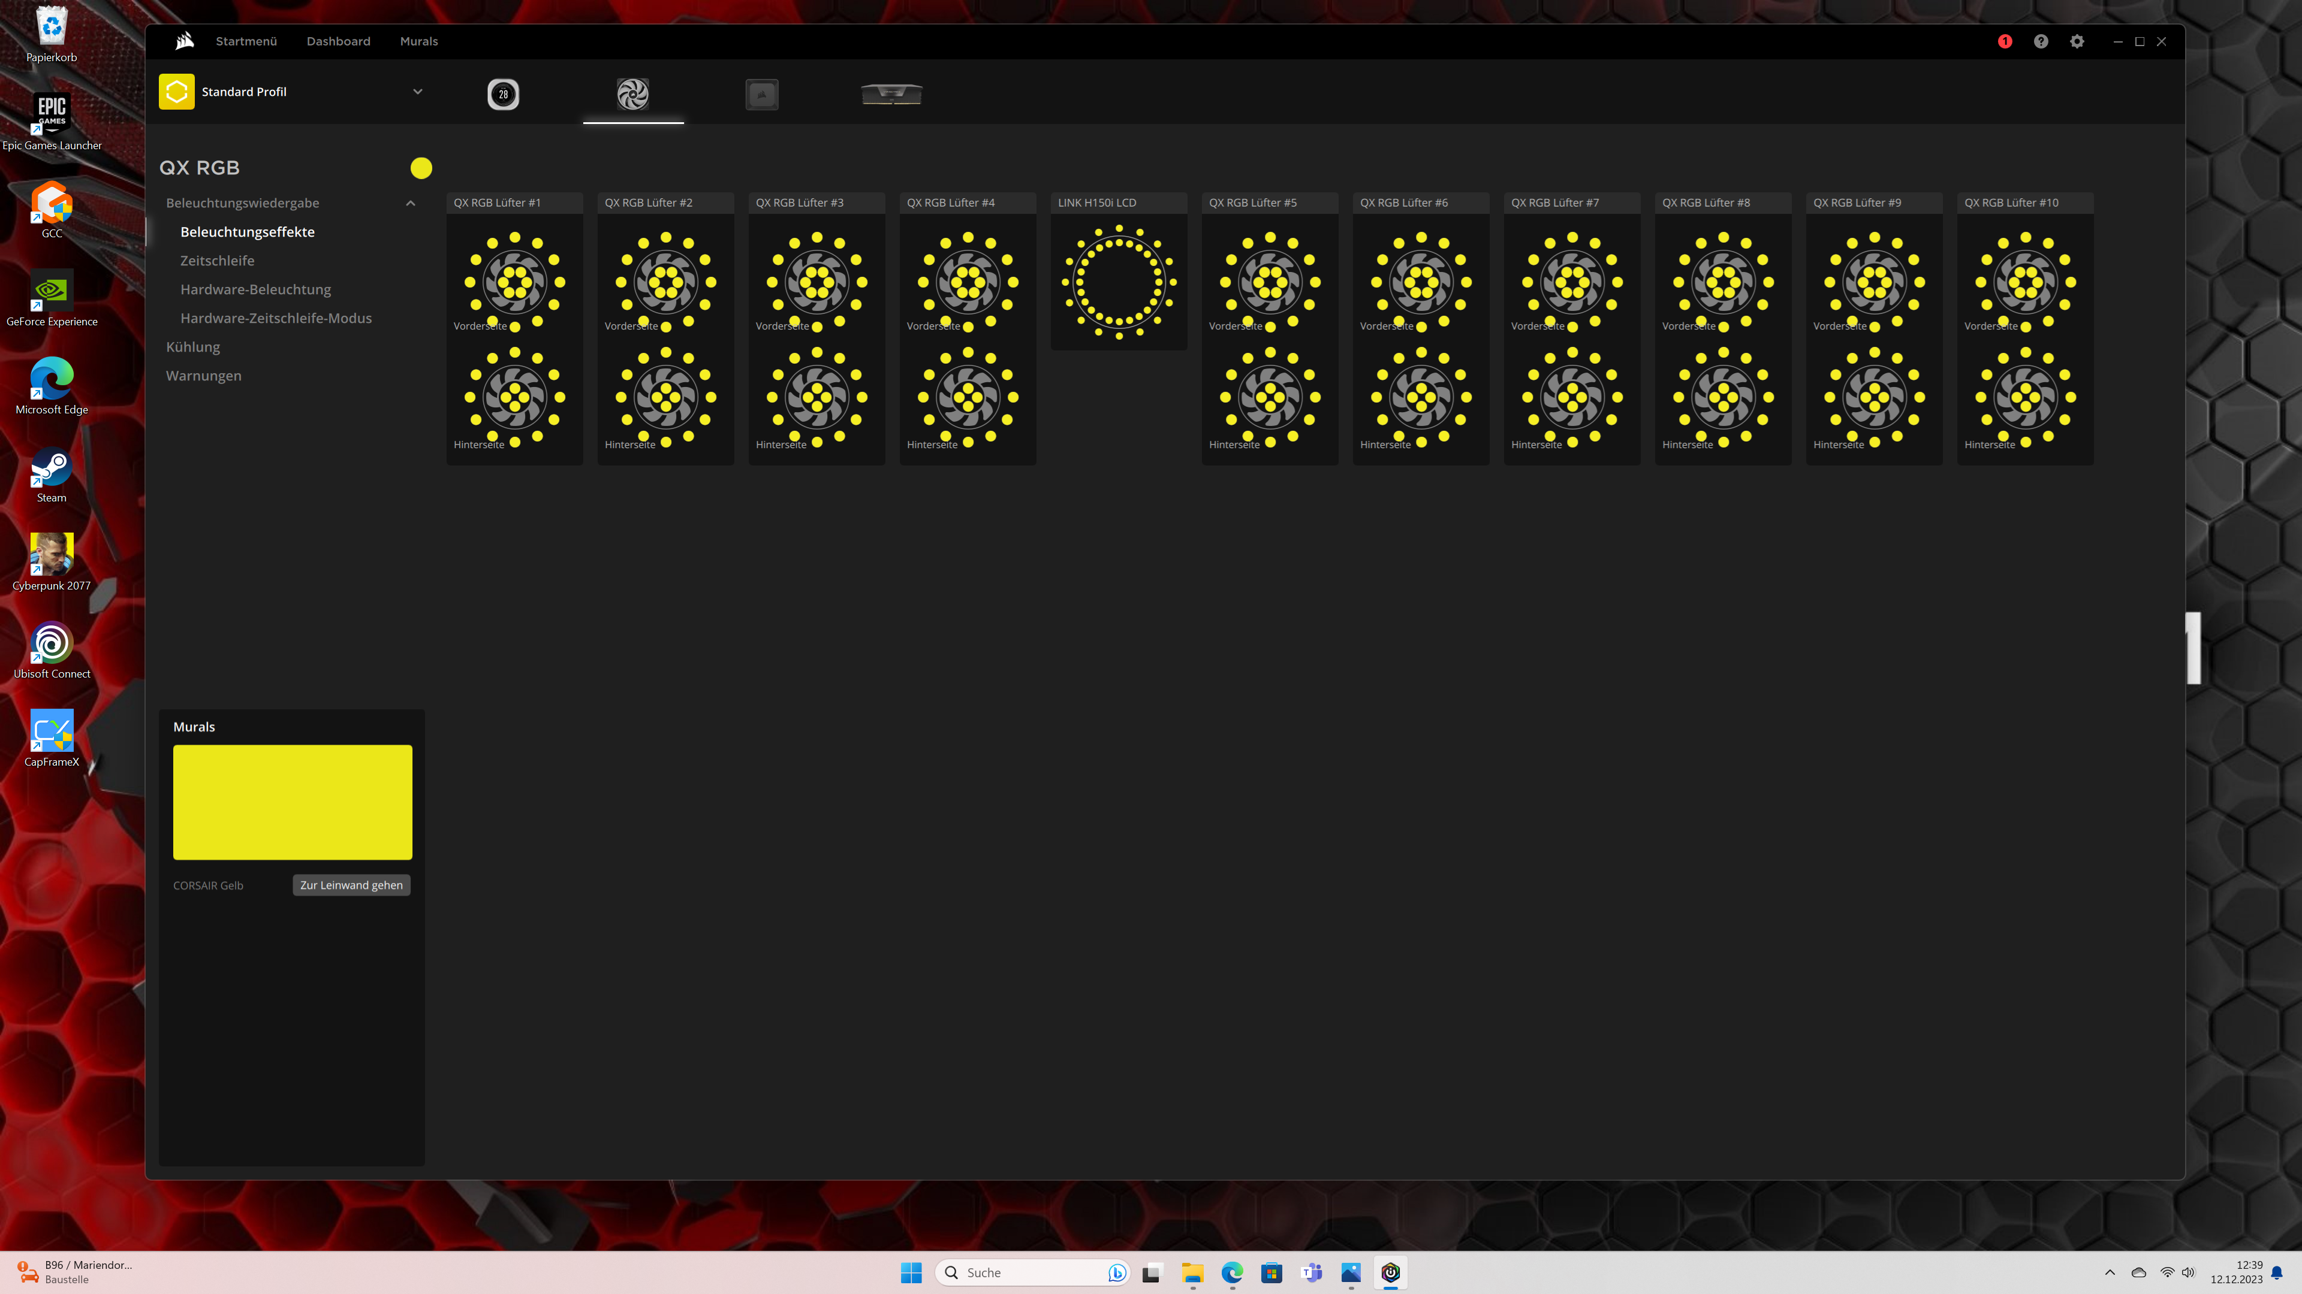Expand the hidden icons arrow in taskbar
This screenshot has height=1294, width=2302.
2110,1272
